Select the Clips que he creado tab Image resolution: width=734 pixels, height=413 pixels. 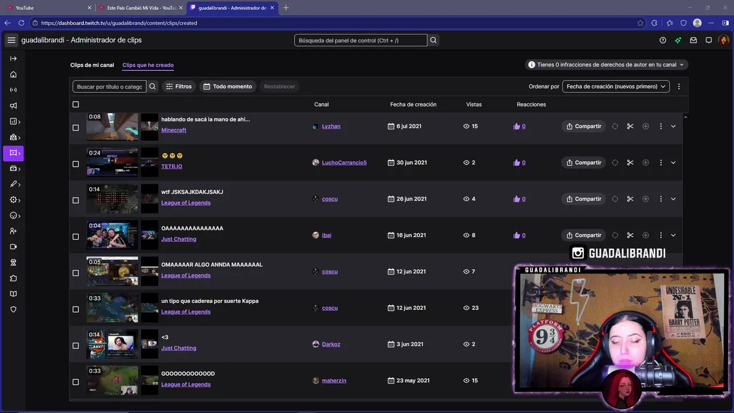pos(148,65)
